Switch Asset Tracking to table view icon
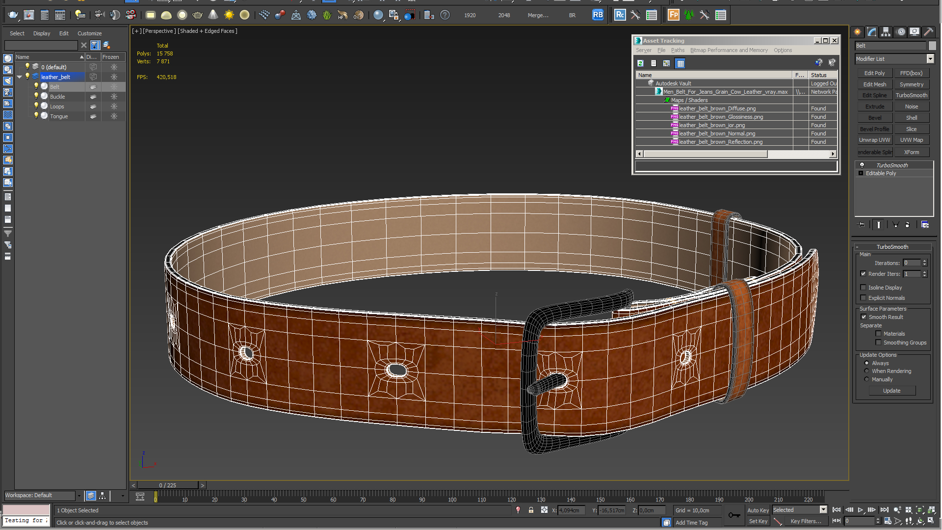 (680, 63)
